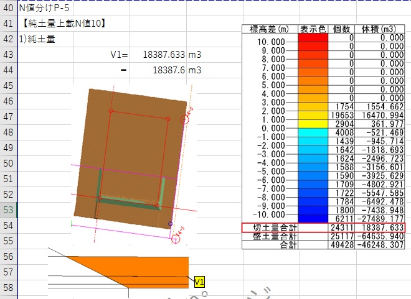Click the cell containing N値分けP-5

coord(45,9)
